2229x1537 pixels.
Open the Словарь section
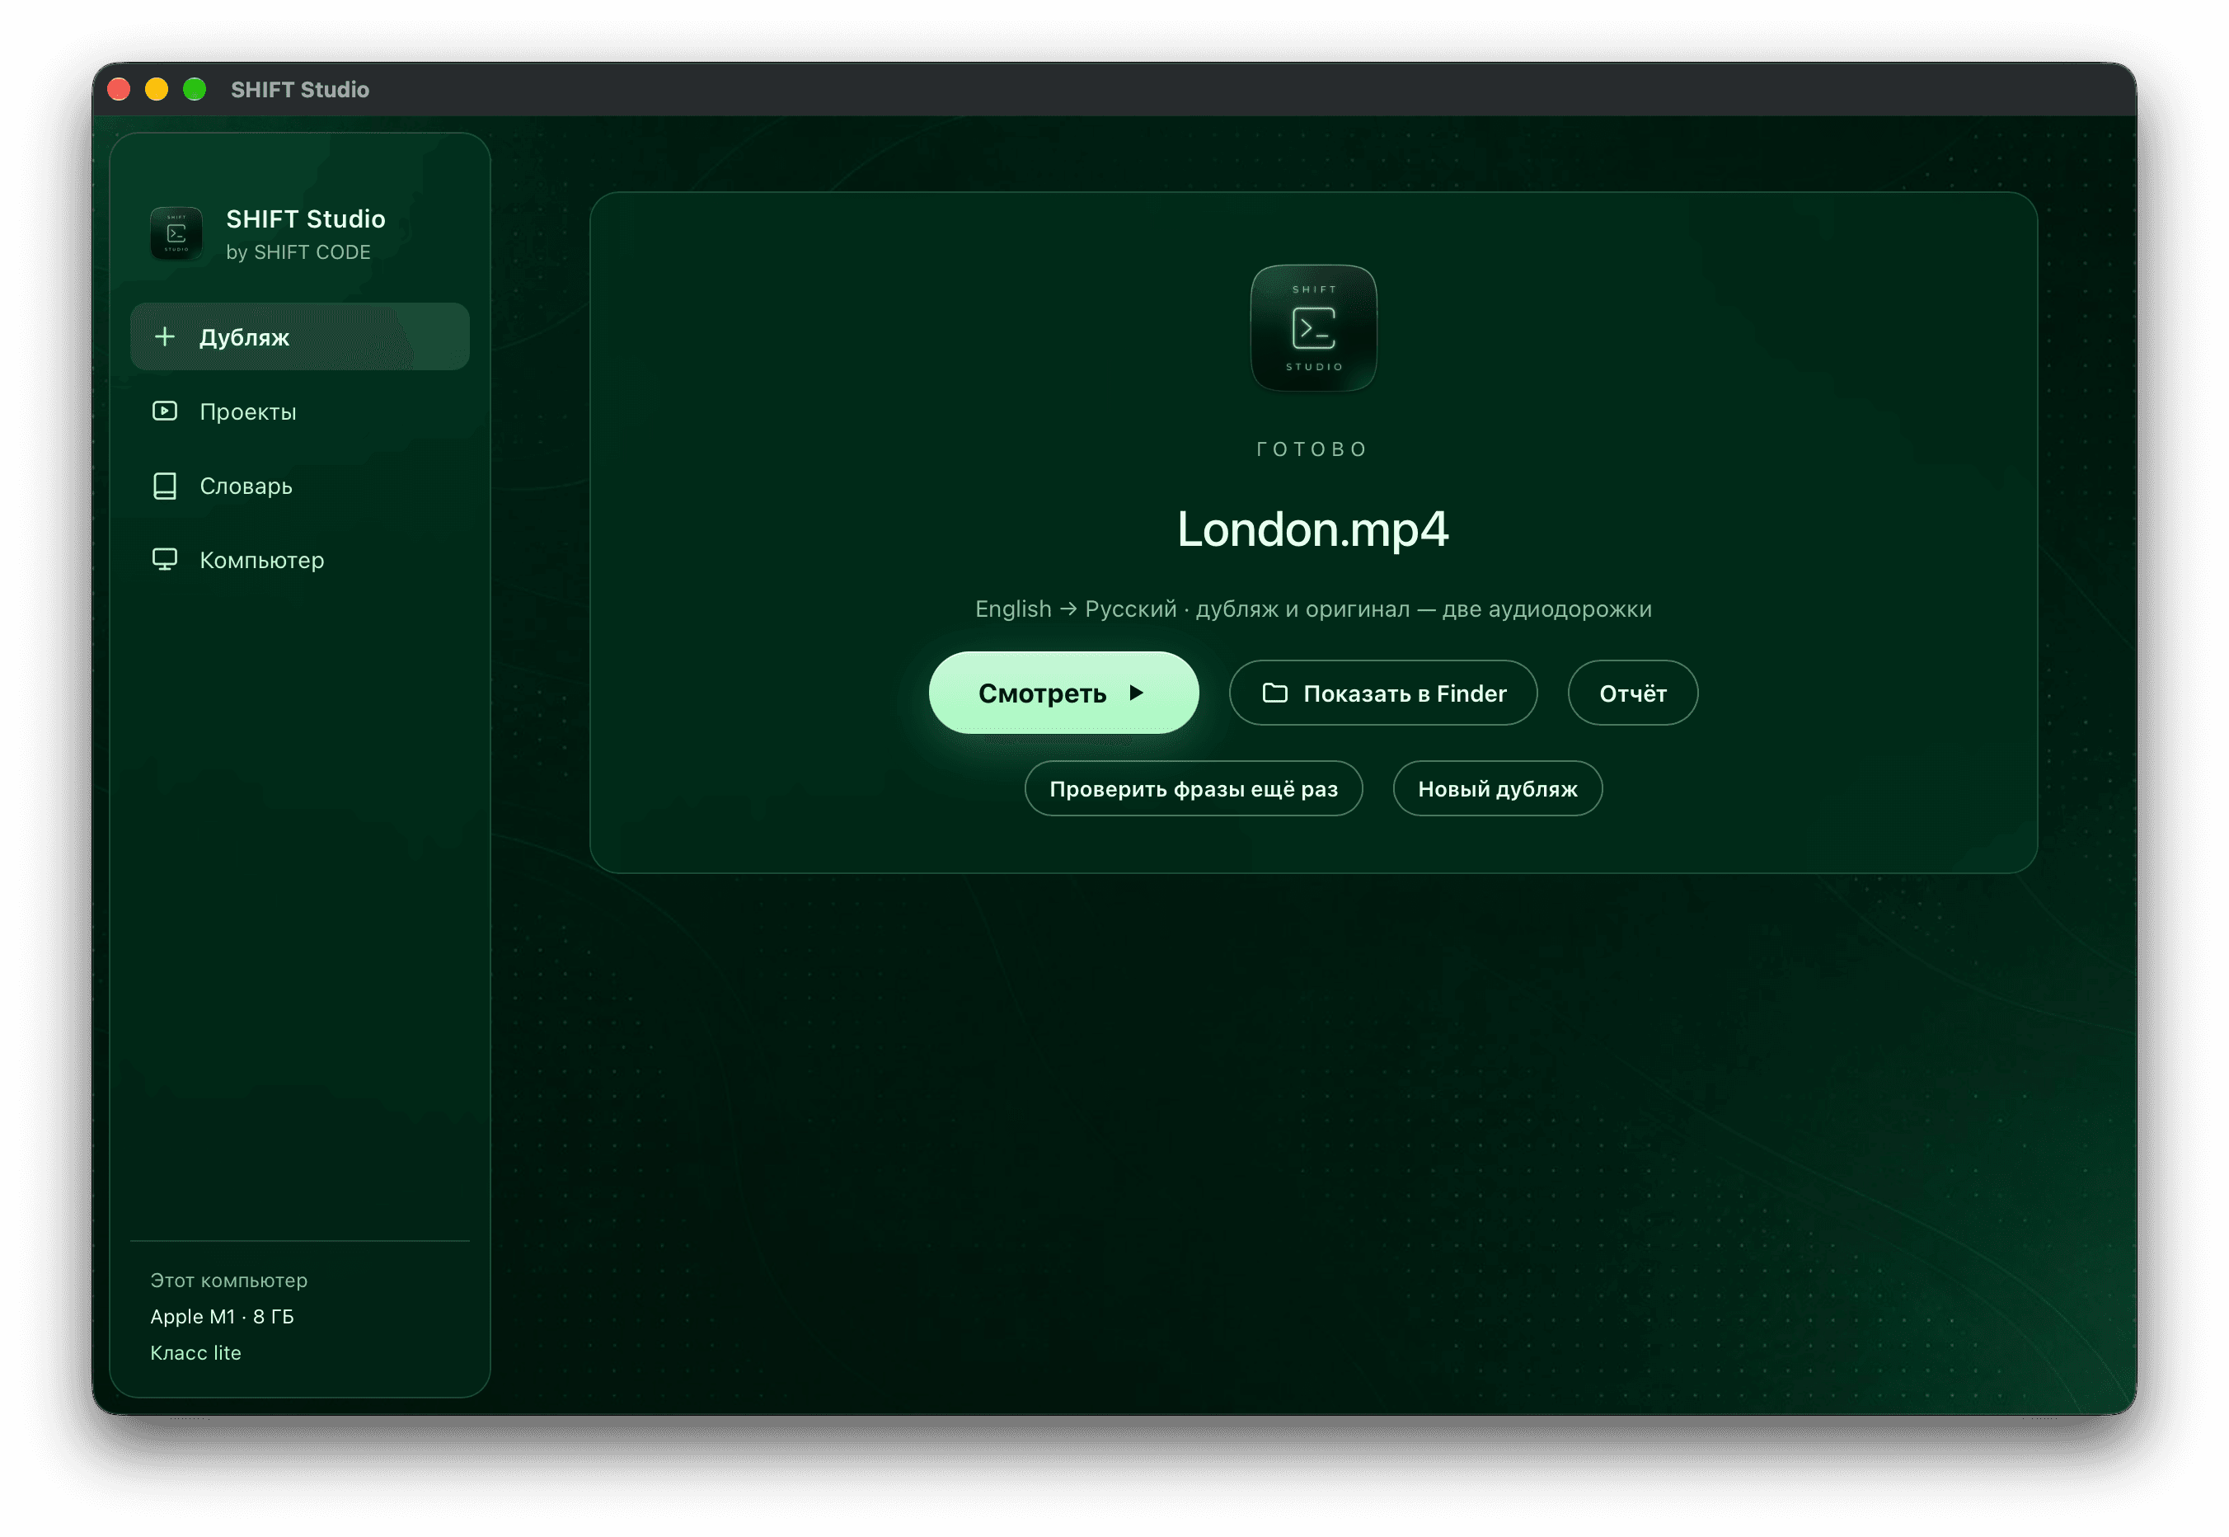299,486
